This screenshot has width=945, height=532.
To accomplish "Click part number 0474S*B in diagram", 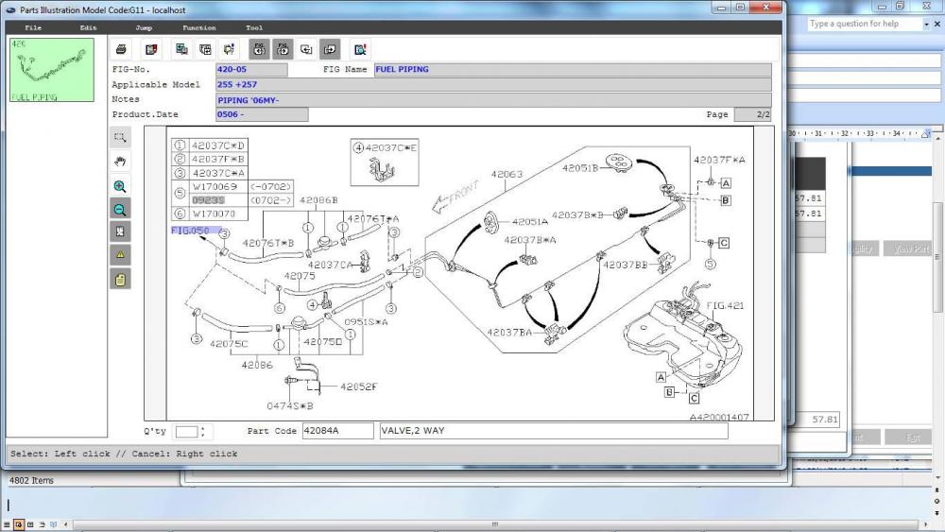I will [x=290, y=406].
